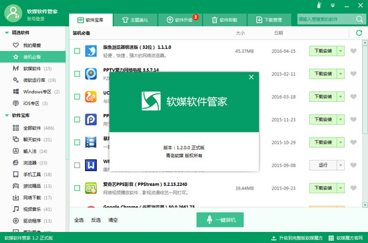Show 全部软件 category

[33, 128]
